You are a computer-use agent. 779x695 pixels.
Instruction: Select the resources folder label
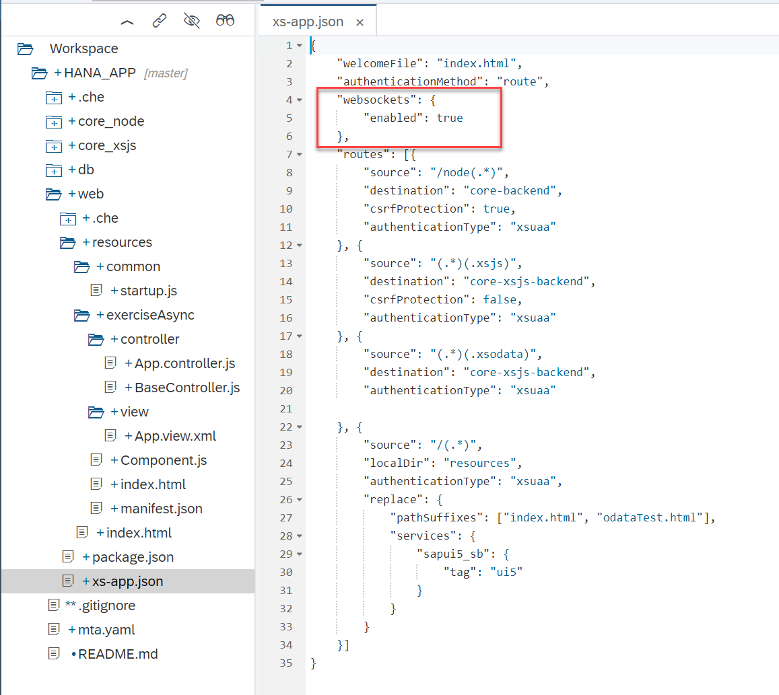click(x=123, y=242)
